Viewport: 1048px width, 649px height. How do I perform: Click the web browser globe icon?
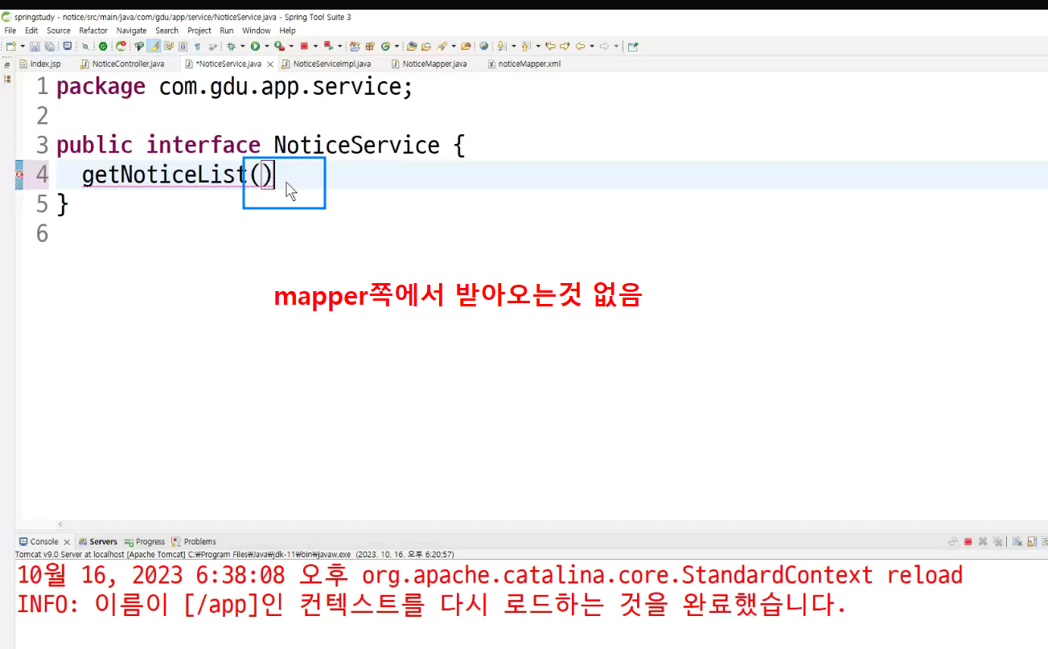[484, 47]
